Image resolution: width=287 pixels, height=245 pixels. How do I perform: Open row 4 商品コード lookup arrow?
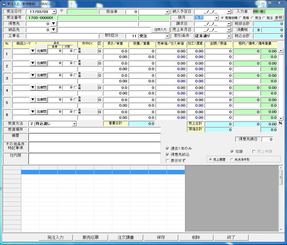pos(33,87)
